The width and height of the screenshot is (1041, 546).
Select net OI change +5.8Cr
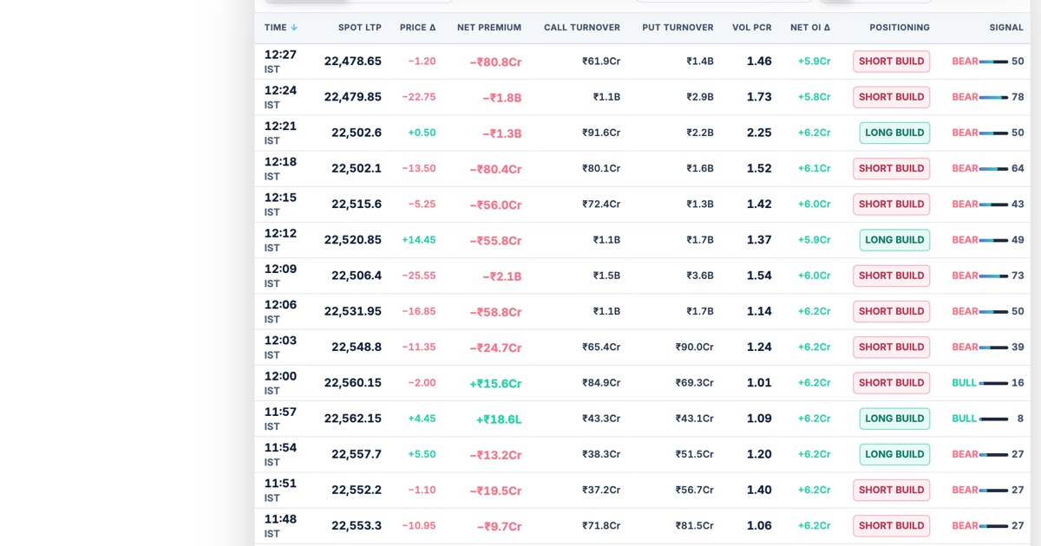coord(814,97)
